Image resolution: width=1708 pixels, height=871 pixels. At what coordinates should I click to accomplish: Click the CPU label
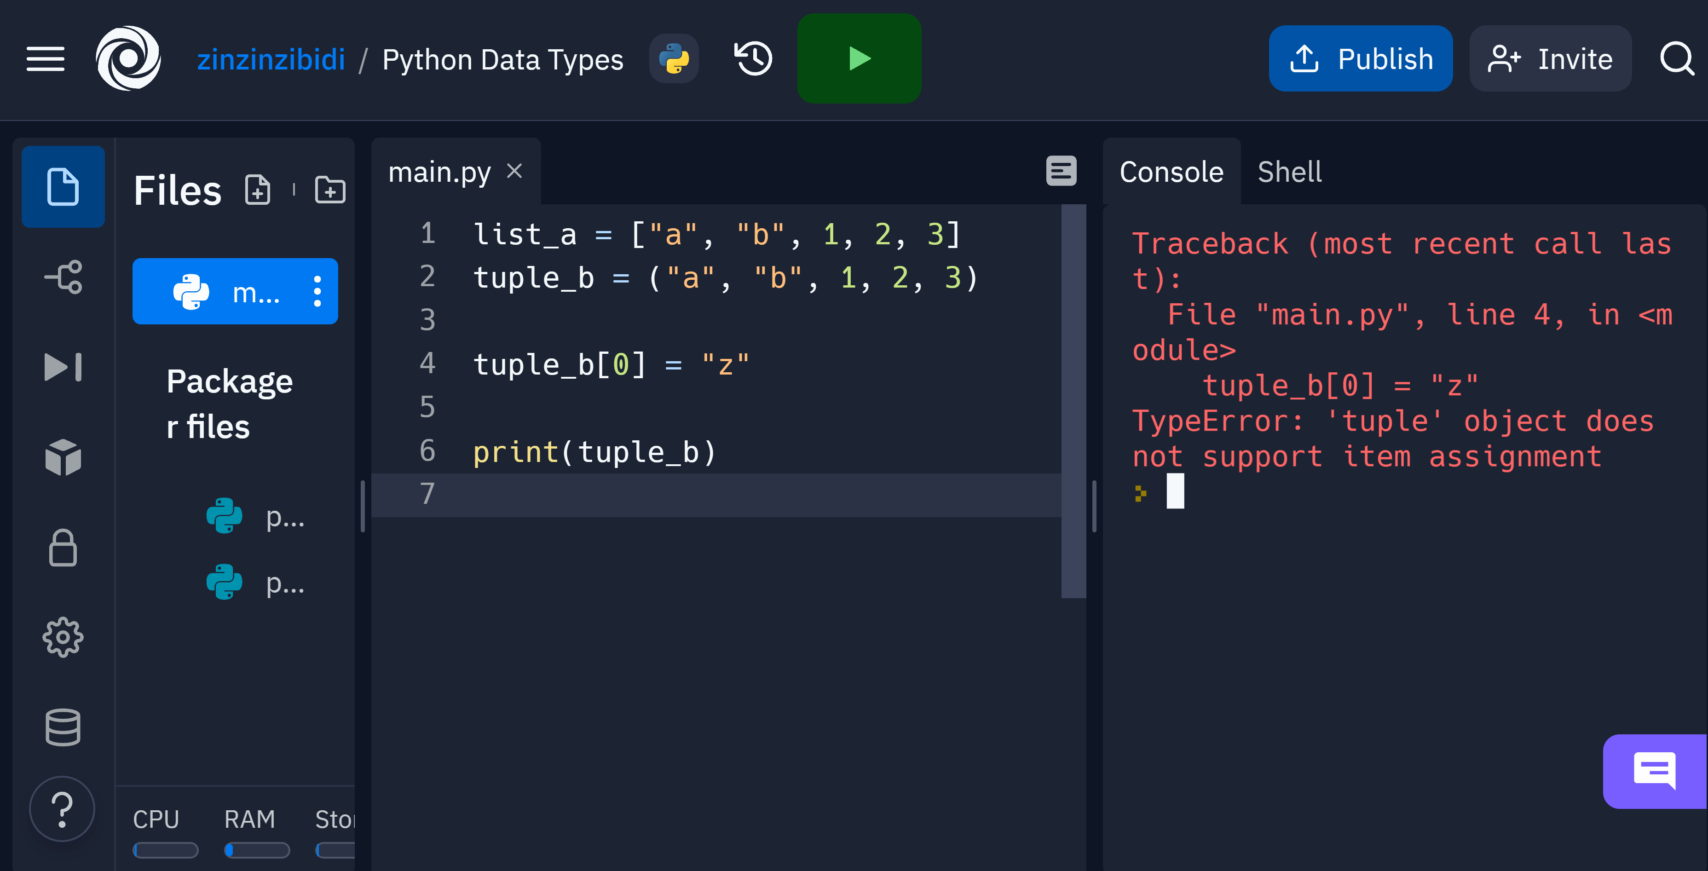coord(156,819)
